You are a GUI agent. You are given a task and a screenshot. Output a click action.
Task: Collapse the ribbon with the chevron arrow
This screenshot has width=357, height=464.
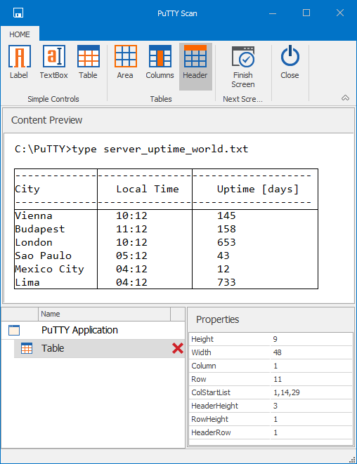click(345, 98)
